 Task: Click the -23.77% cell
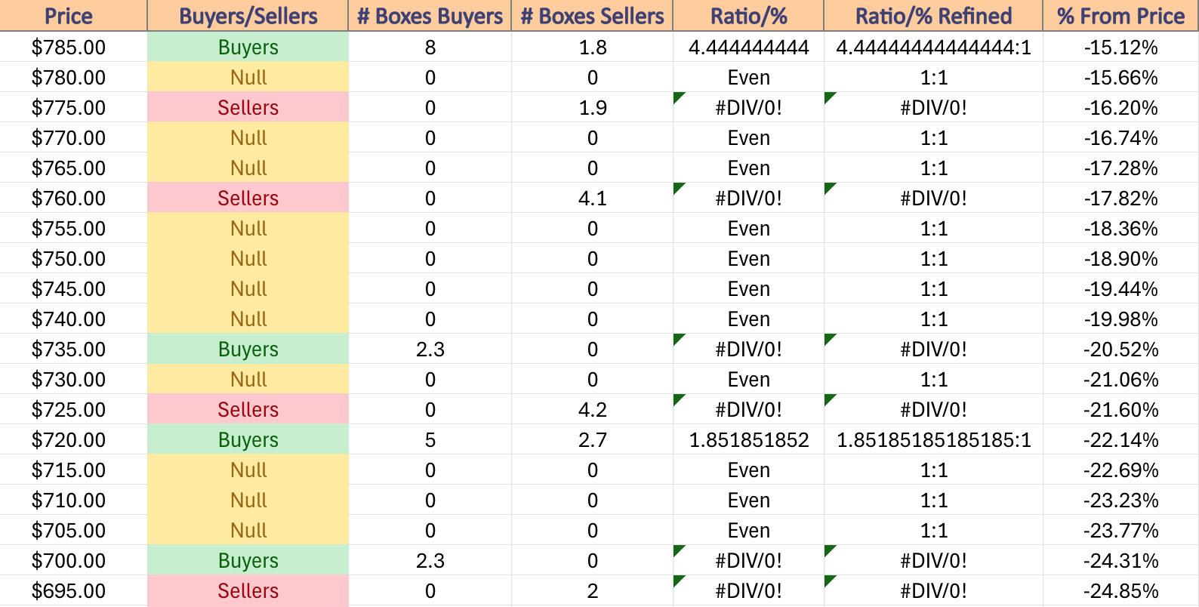pos(1120,530)
